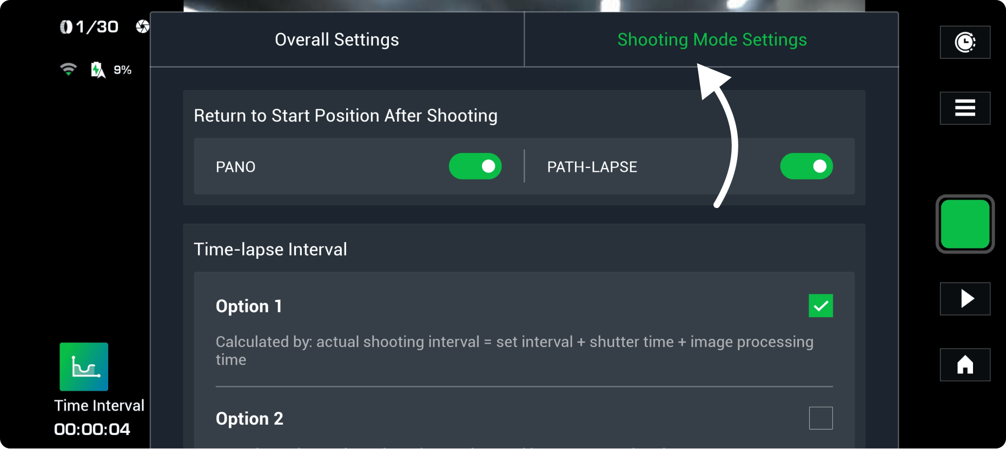This screenshot has width=1006, height=449.
Task: Tap the 00:00:04 elapsed time display
Action: click(92, 430)
